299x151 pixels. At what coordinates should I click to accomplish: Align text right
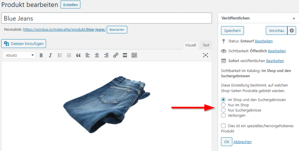click(x=106, y=55)
